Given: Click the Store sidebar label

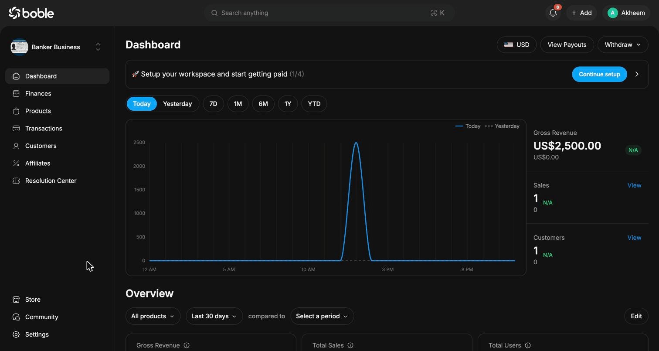Looking at the screenshot, I should pos(33,300).
